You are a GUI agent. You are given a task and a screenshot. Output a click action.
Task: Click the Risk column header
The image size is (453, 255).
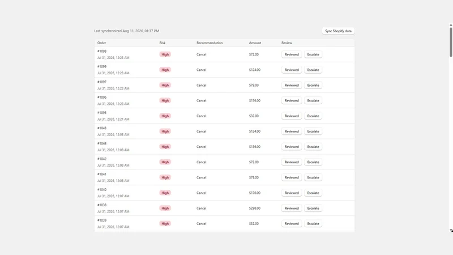[x=163, y=43]
